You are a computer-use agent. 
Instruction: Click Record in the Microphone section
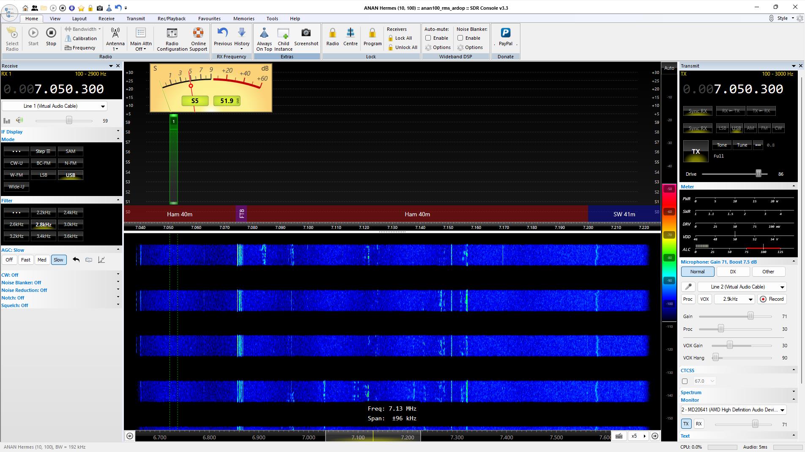coord(772,299)
